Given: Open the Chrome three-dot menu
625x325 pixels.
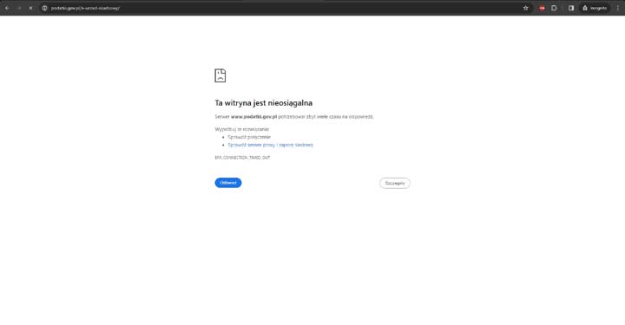Looking at the screenshot, I should (618, 8).
